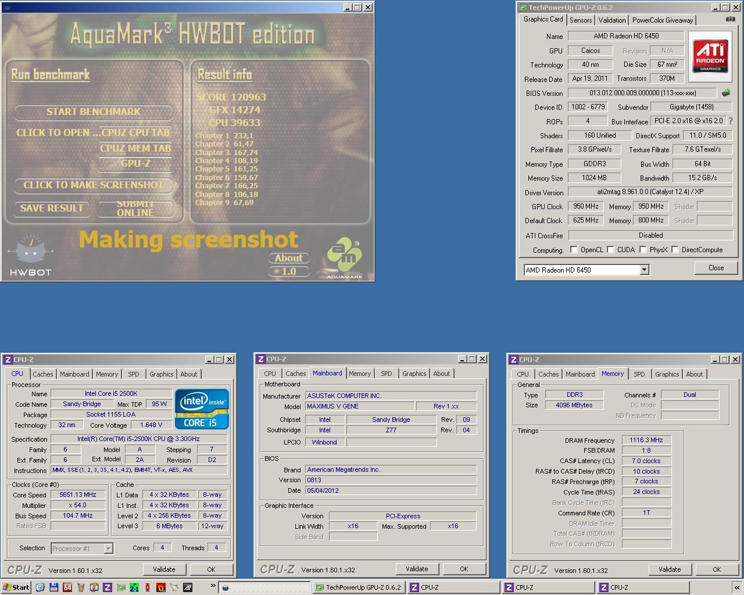
Task: Enable the CUDA checkbox in GPU-Z
Action: point(610,250)
